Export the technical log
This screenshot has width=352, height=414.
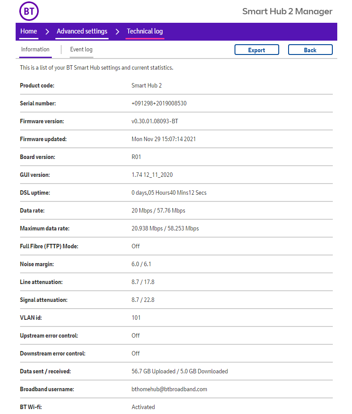coord(257,50)
